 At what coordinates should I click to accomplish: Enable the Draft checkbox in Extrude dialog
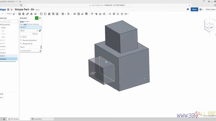click(x=21, y=37)
